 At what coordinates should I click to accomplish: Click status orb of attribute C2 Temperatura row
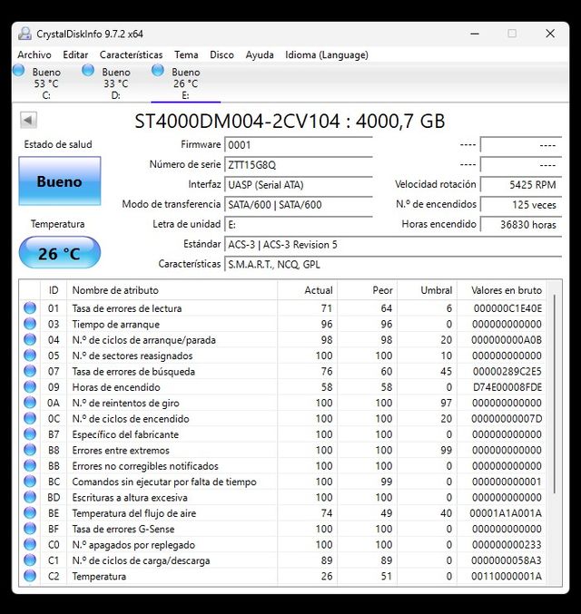pyautogui.click(x=30, y=576)
